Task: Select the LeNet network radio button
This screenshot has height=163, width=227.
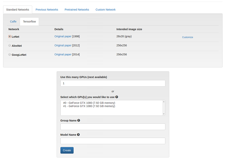Action: tap(10, 37)
